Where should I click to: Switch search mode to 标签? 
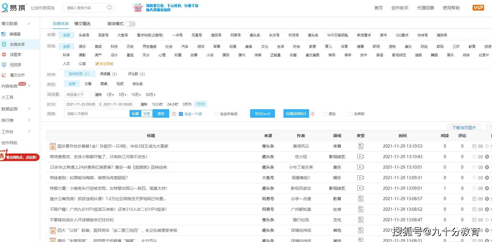point(147,114)
